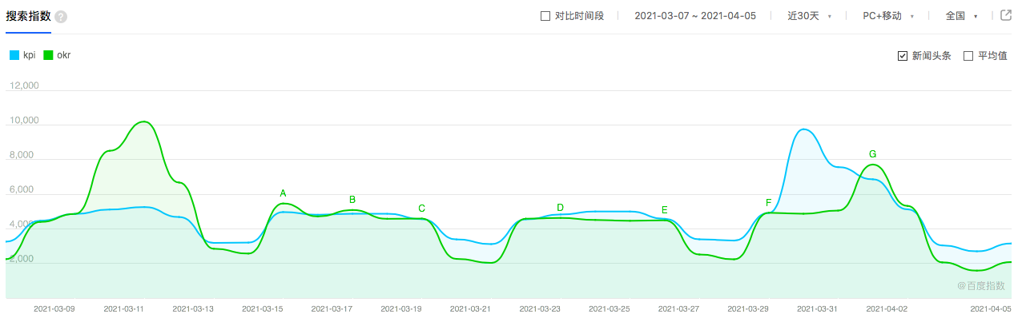Open the 近30天 time range dropdown
This screenshot has width=1026, height=318.
point(810,16)
